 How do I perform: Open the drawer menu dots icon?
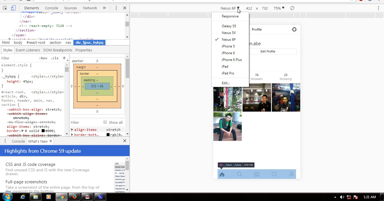tap(5, 141)
